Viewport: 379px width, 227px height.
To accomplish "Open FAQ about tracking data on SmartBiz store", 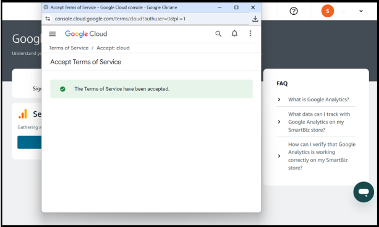I will (319, 122).
